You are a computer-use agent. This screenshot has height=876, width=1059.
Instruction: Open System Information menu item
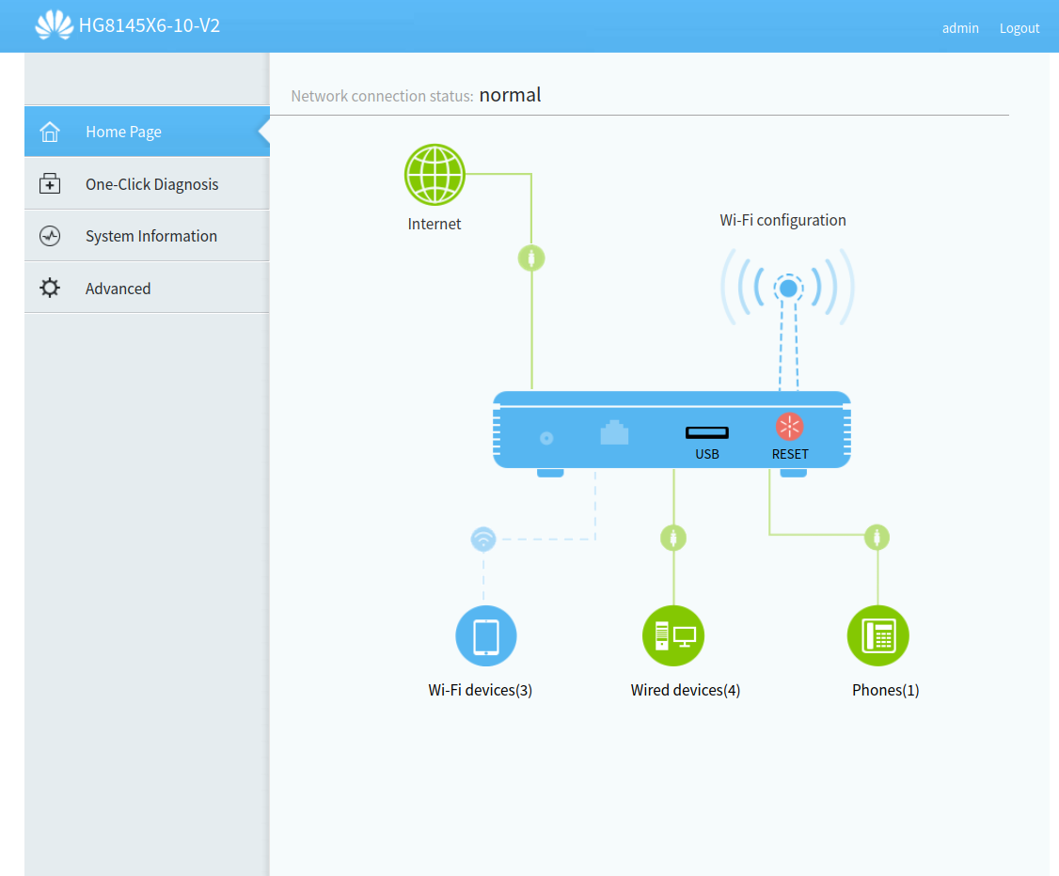(x=148, y=236)
